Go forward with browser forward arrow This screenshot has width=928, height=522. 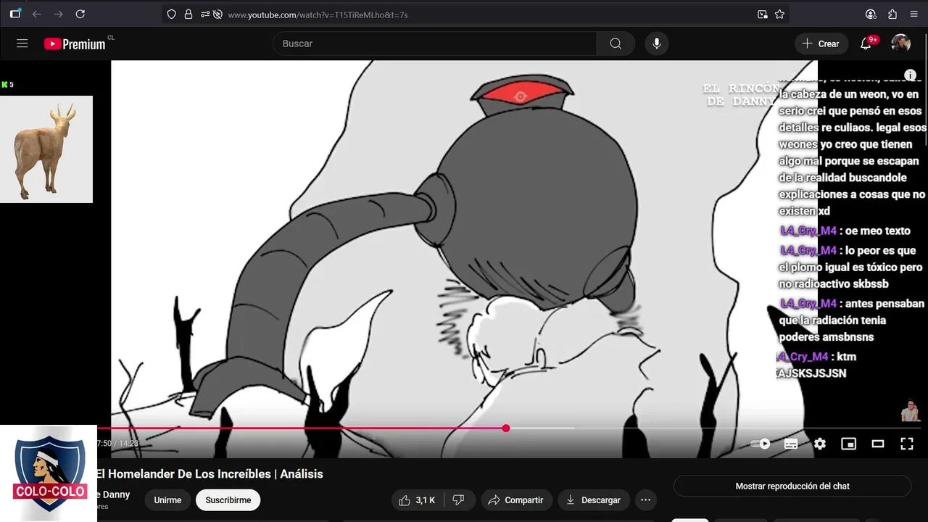[x=59, y=14]
